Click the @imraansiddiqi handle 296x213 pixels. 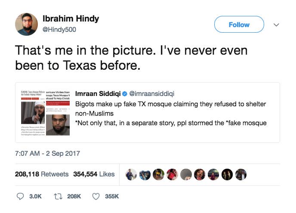point(151,94)
